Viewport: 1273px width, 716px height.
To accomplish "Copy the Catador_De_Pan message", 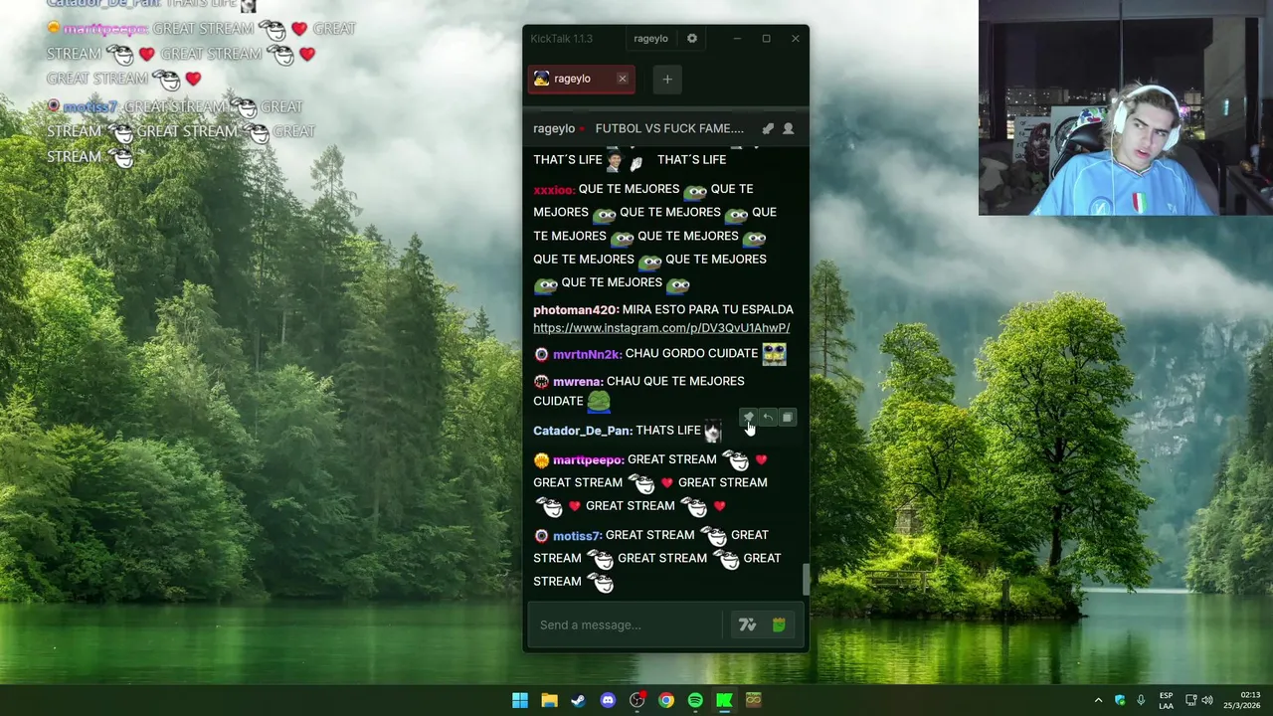I will [x=787, y=418].
